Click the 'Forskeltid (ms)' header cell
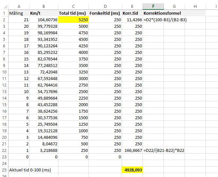The width and height of the screenshot is (218, 177). point(105,13)
